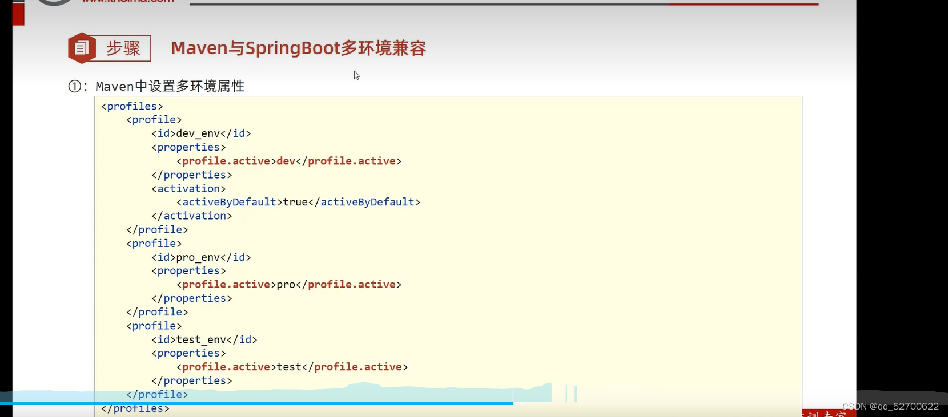Image resolution: width=948 pixels, height=417 pixels.
Task: Select the heading Maven与SpringBoot多环境兼容
Action: (x=299, y=48)
